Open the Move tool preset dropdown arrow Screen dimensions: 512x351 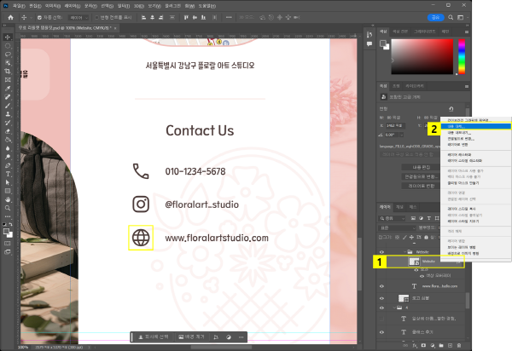click(31, 17)
